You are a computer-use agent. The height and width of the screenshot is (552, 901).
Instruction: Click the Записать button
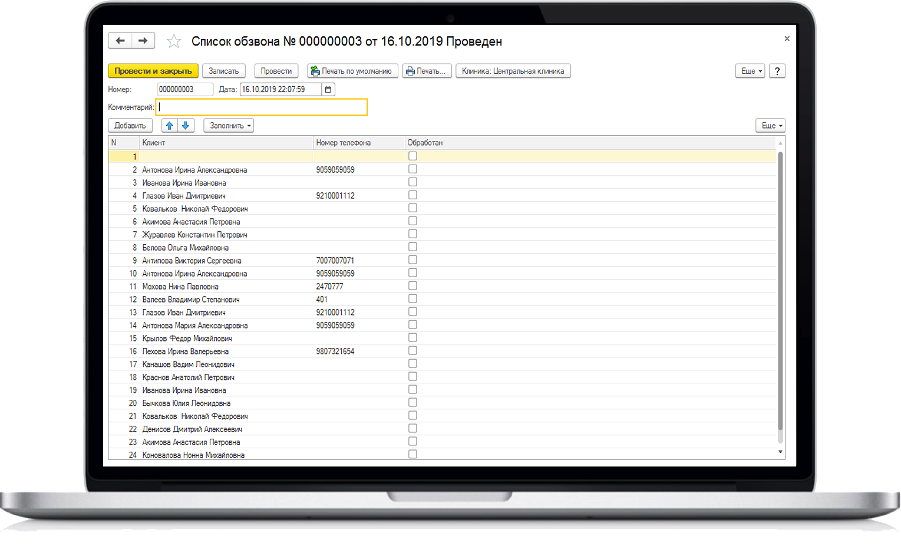223,71
